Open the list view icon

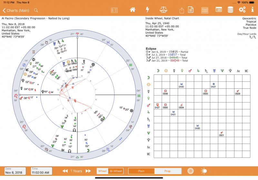tap(219, 10)
